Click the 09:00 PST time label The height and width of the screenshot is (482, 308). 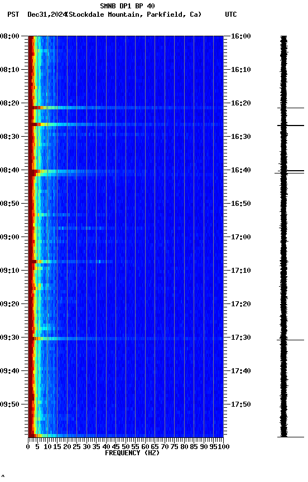click(9, 237)
